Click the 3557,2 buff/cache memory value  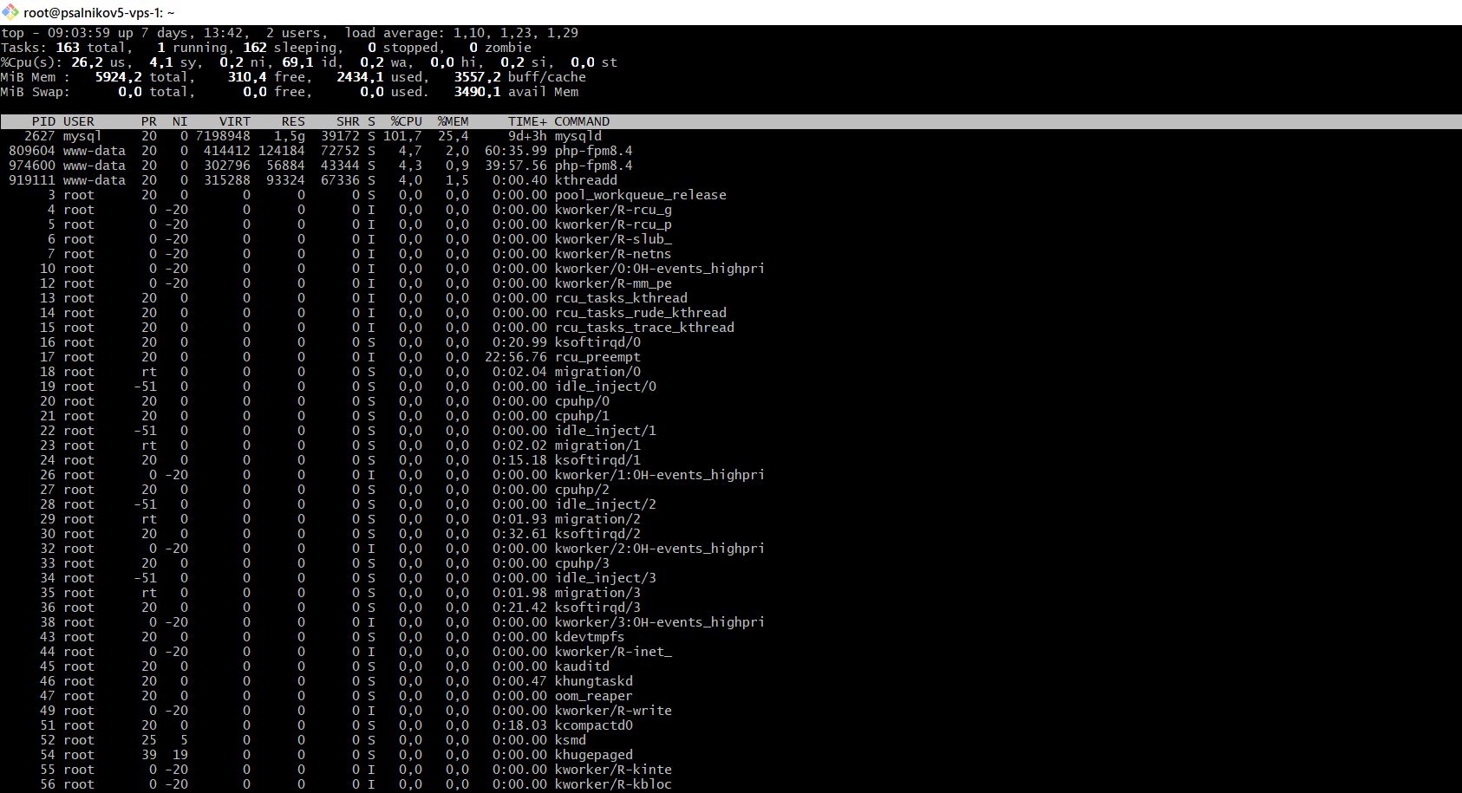tap(477, 77)
